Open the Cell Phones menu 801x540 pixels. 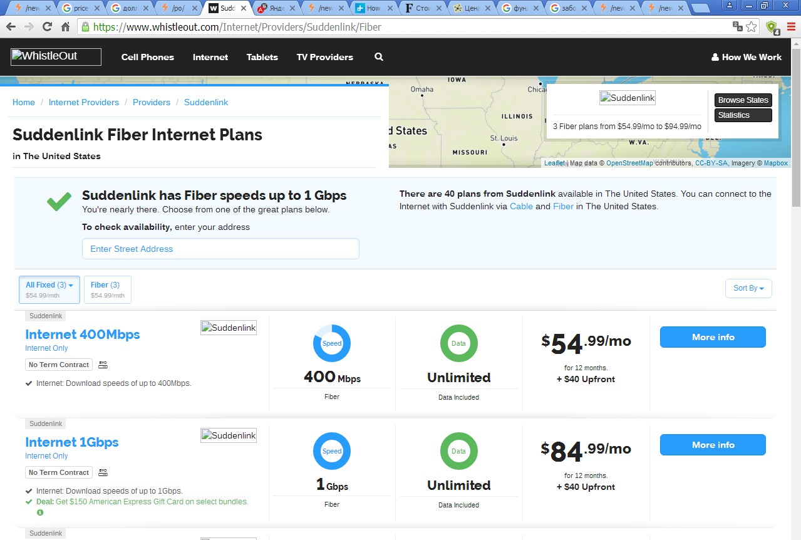(148, 57)
